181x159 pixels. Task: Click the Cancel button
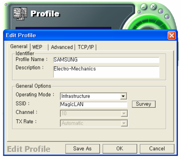click(157, 149)
